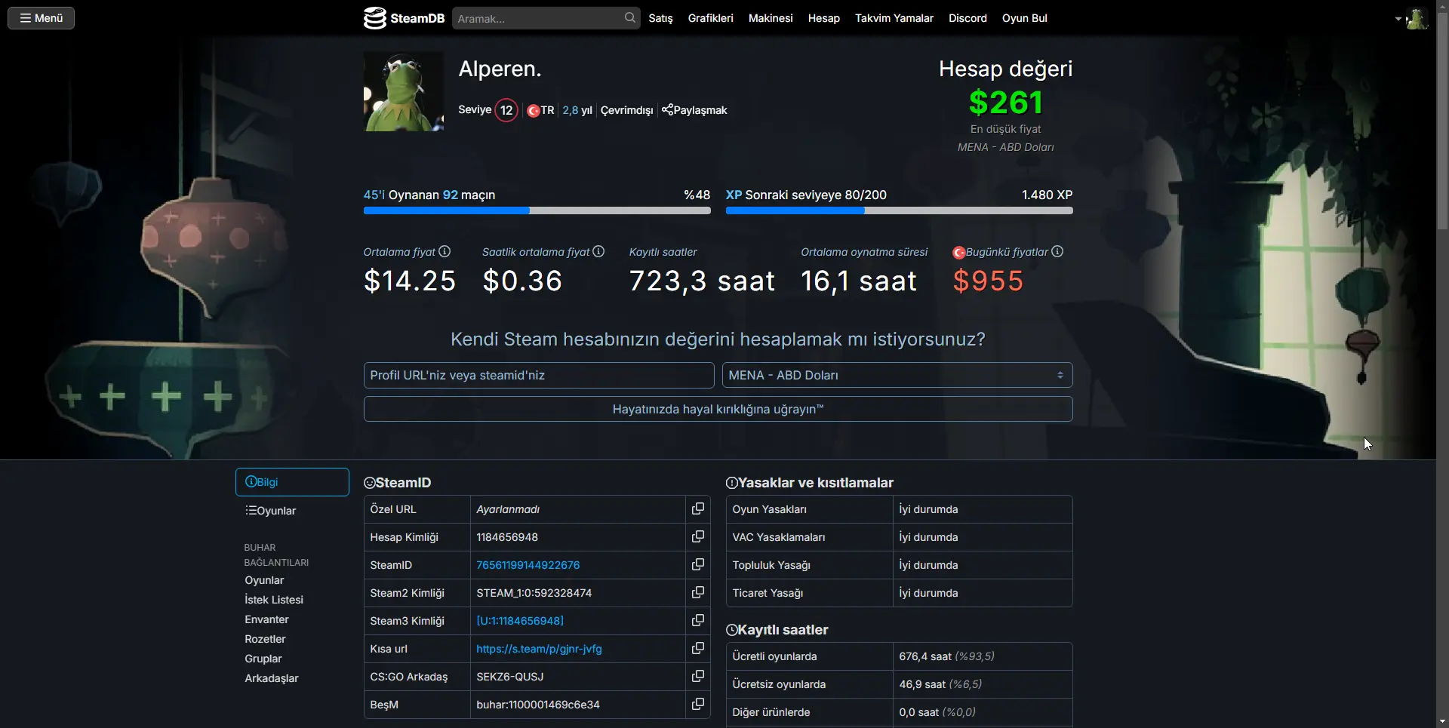Click info icon next to Ortalama fiyat
This screenshot has width=1449, height=728.
point(445,251)
